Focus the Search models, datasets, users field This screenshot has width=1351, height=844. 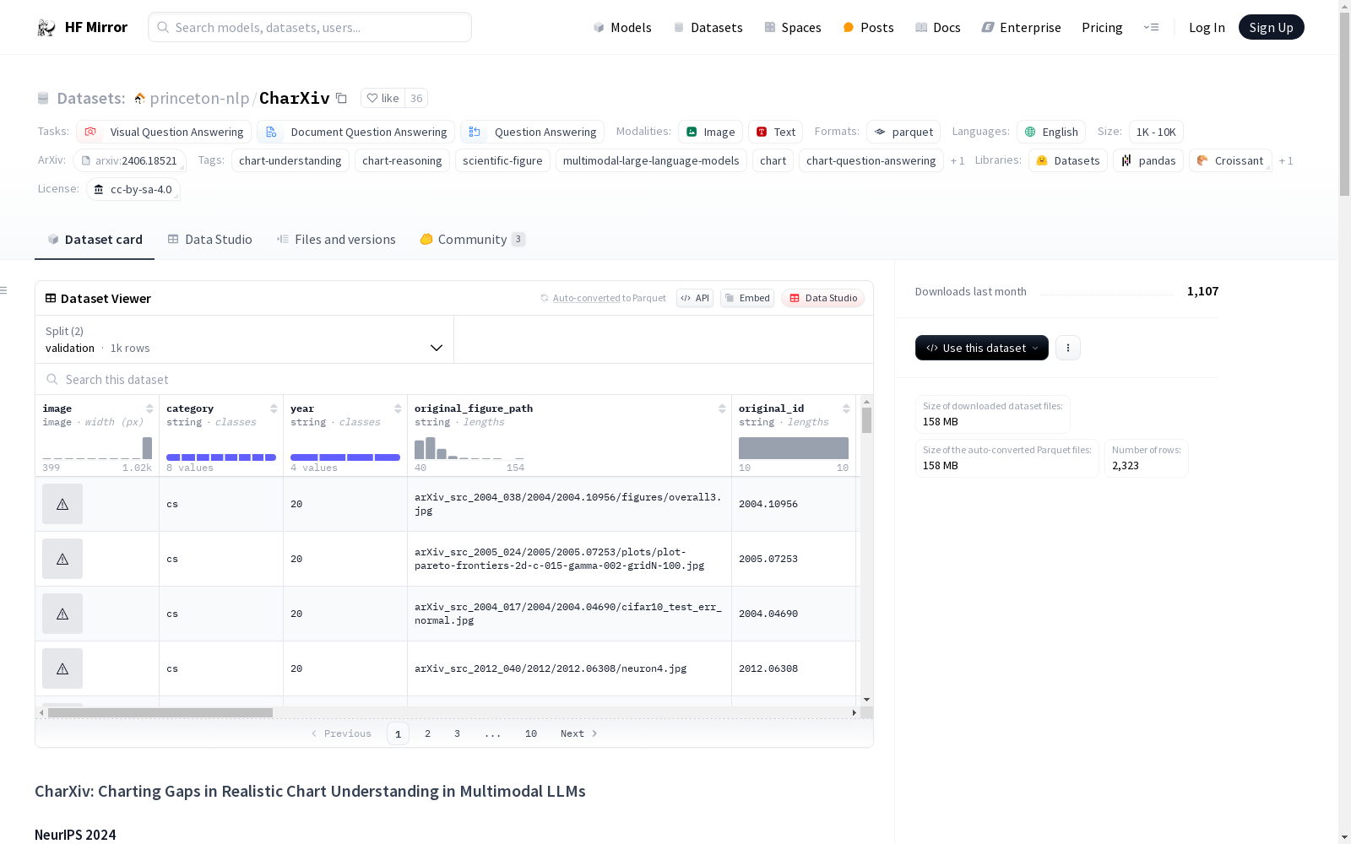point(310,27)
